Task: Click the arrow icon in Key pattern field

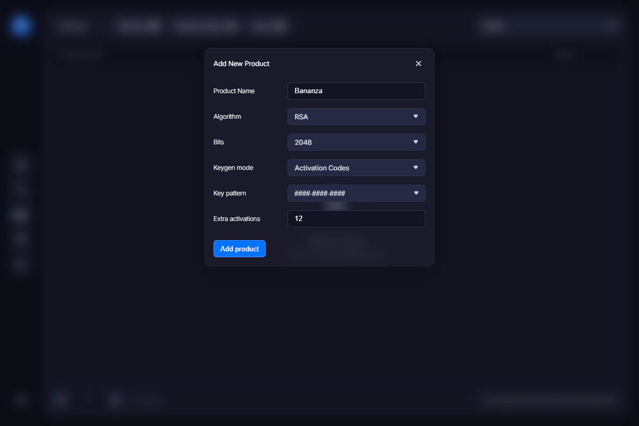Action: 416,193
